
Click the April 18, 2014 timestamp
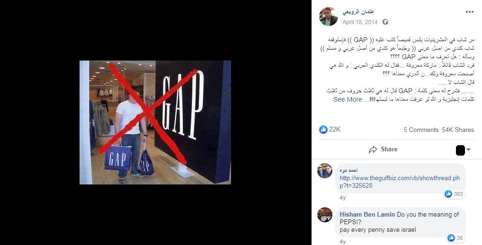[360, 22]
